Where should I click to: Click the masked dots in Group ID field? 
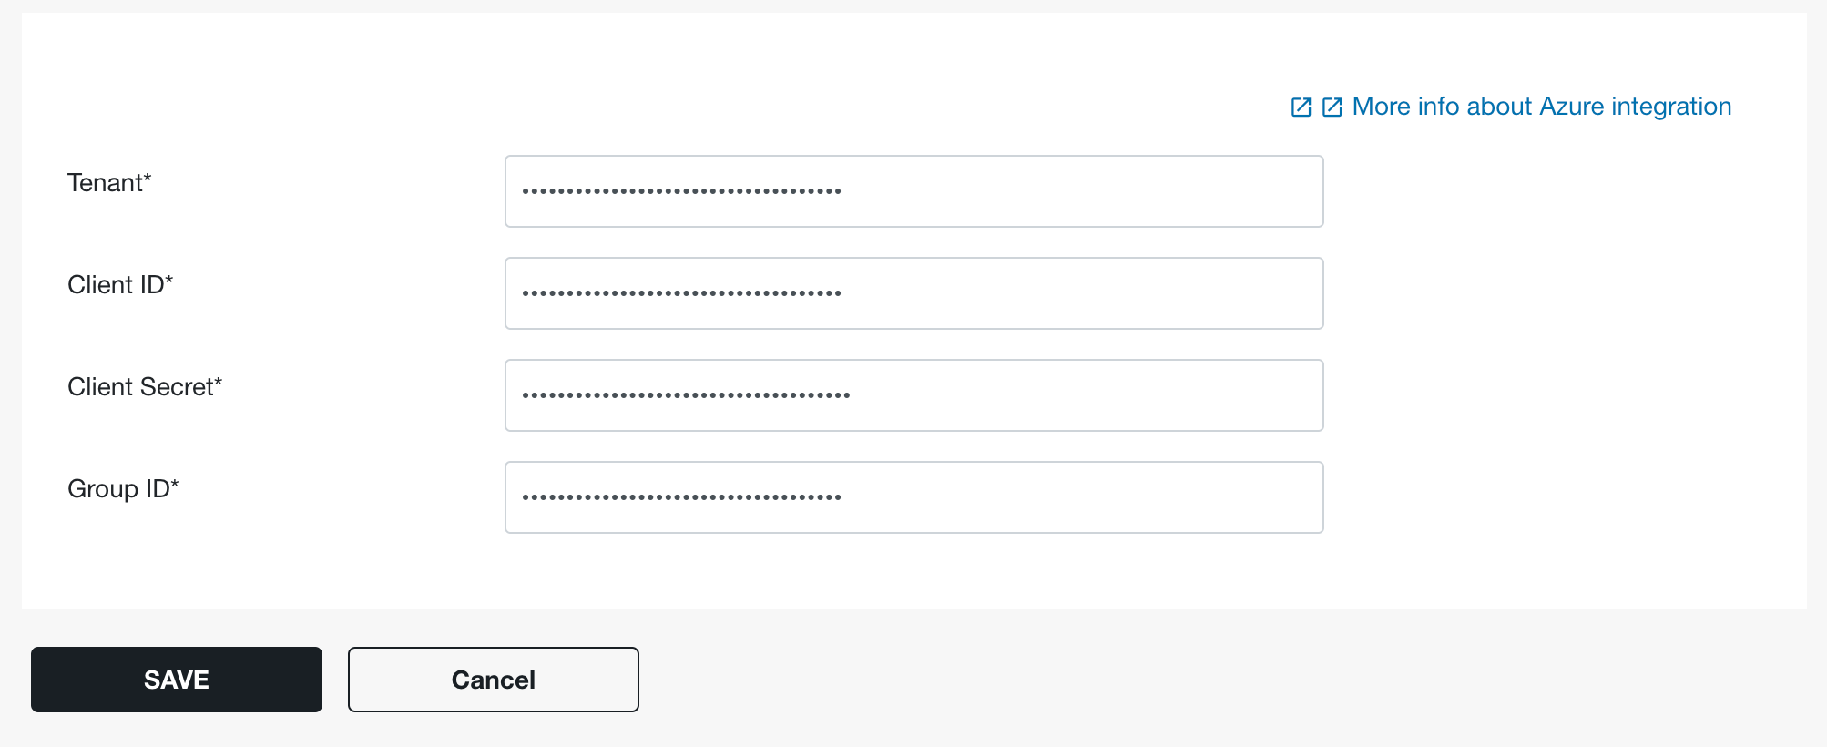tap(681, 497)
